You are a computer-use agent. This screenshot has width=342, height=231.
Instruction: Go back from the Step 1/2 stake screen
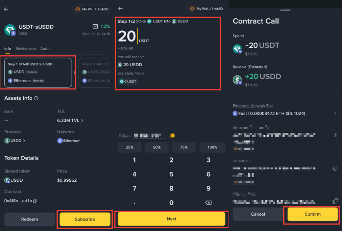(120, 8)
